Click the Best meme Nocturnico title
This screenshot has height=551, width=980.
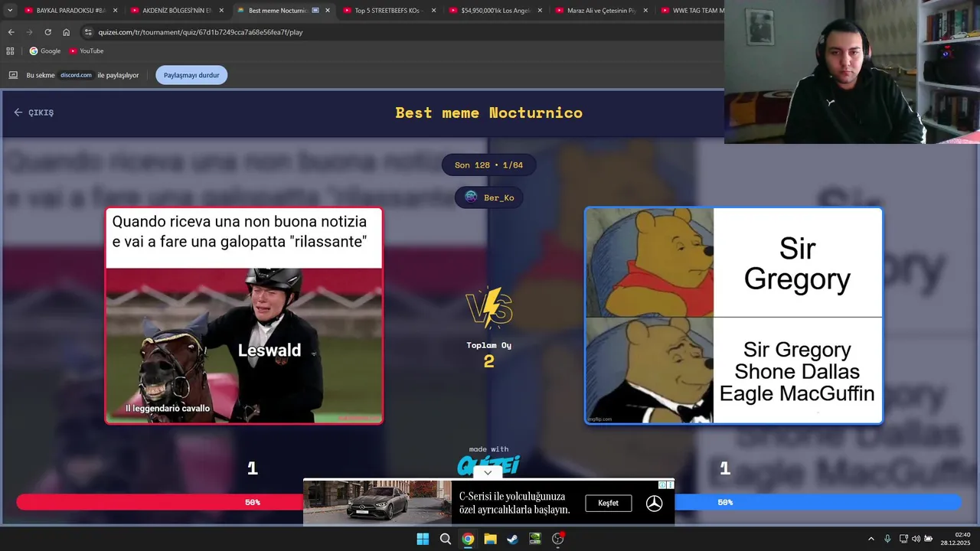pos(488,112)
